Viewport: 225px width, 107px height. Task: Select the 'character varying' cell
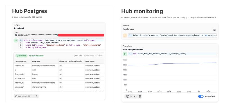coord(45,87)
